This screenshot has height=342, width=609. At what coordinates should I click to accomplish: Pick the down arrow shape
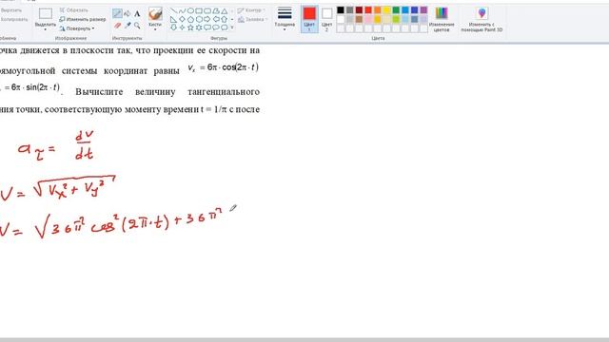tap(173, 28)
